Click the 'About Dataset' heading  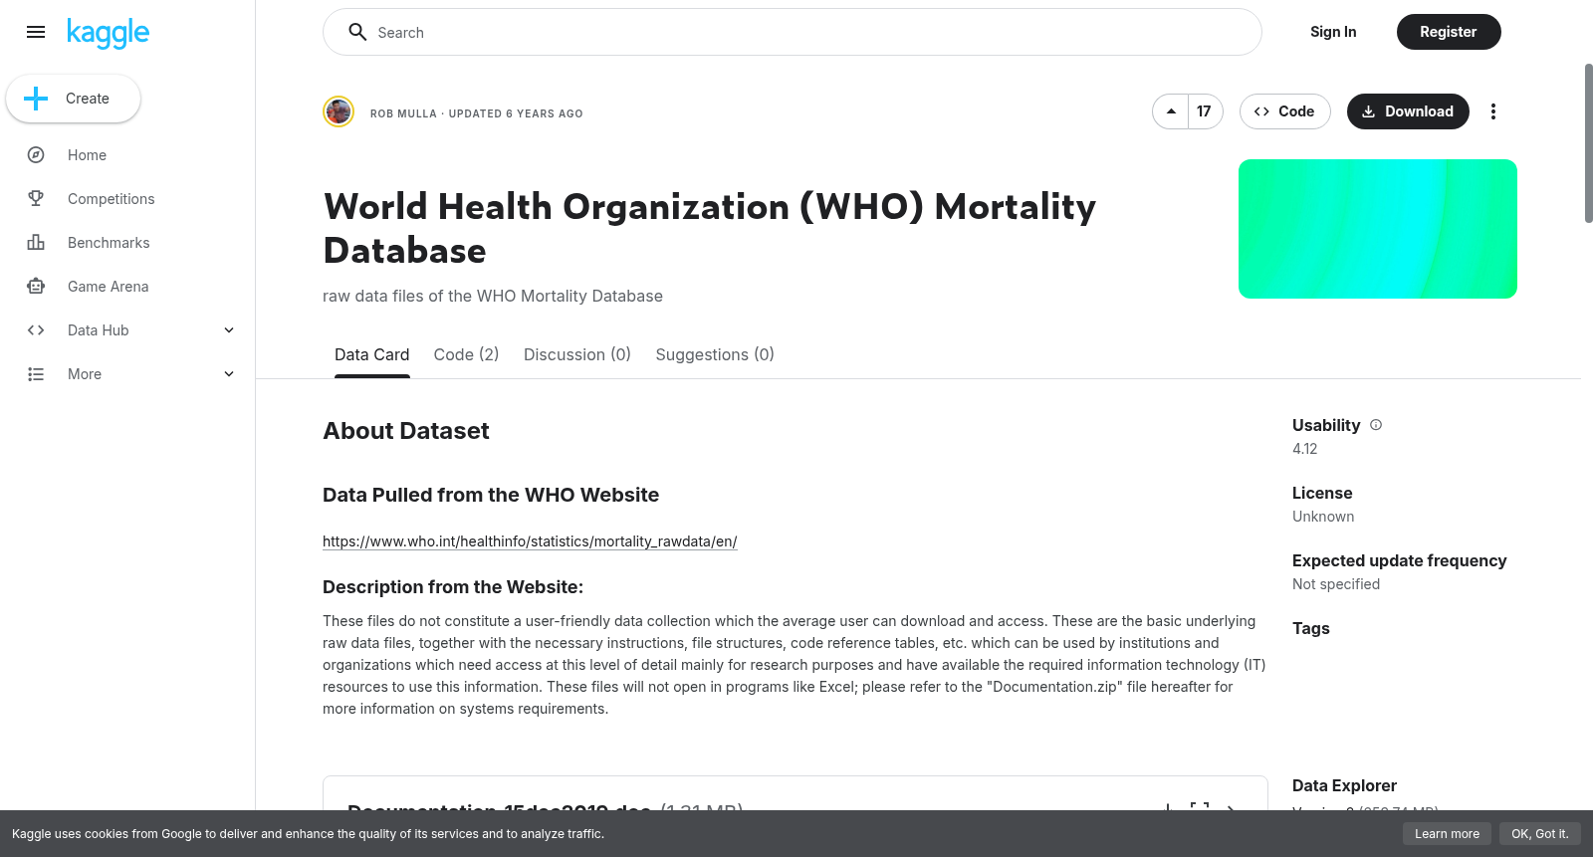pyautogui.click(x=406, y=431)
